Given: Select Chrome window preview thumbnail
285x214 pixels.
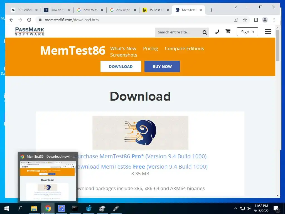Looking at the screenshot, I should (x=48, y=181).
